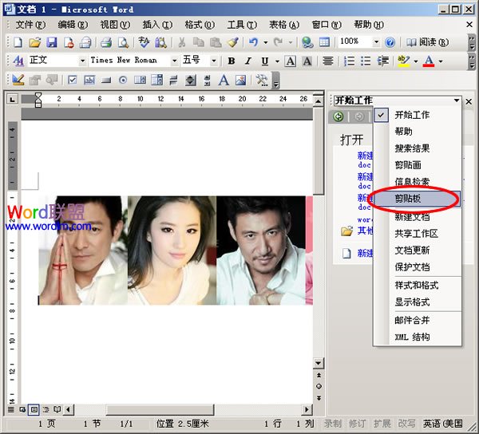Image resolution: width=479 pixels, height=434 pixels.
Task: Open the new blank document icon
Action: (x=18, y=41)
